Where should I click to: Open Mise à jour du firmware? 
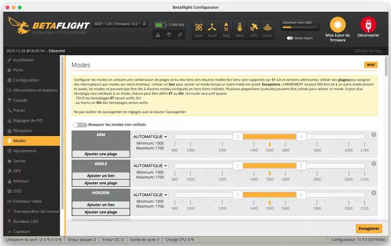338,29
